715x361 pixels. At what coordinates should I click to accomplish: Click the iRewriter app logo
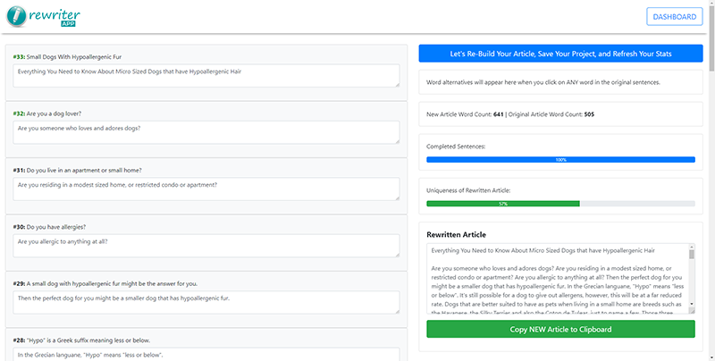(43, 17)
